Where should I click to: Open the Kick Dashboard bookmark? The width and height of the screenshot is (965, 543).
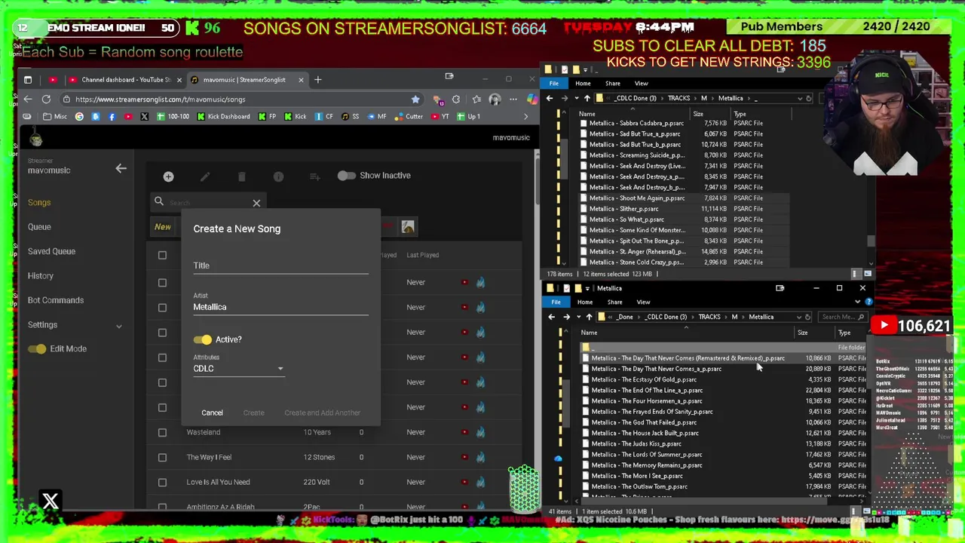[x=223, y=116]
